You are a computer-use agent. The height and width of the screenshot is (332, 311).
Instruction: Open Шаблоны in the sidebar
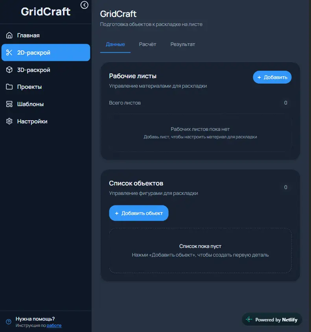(46, 104)
